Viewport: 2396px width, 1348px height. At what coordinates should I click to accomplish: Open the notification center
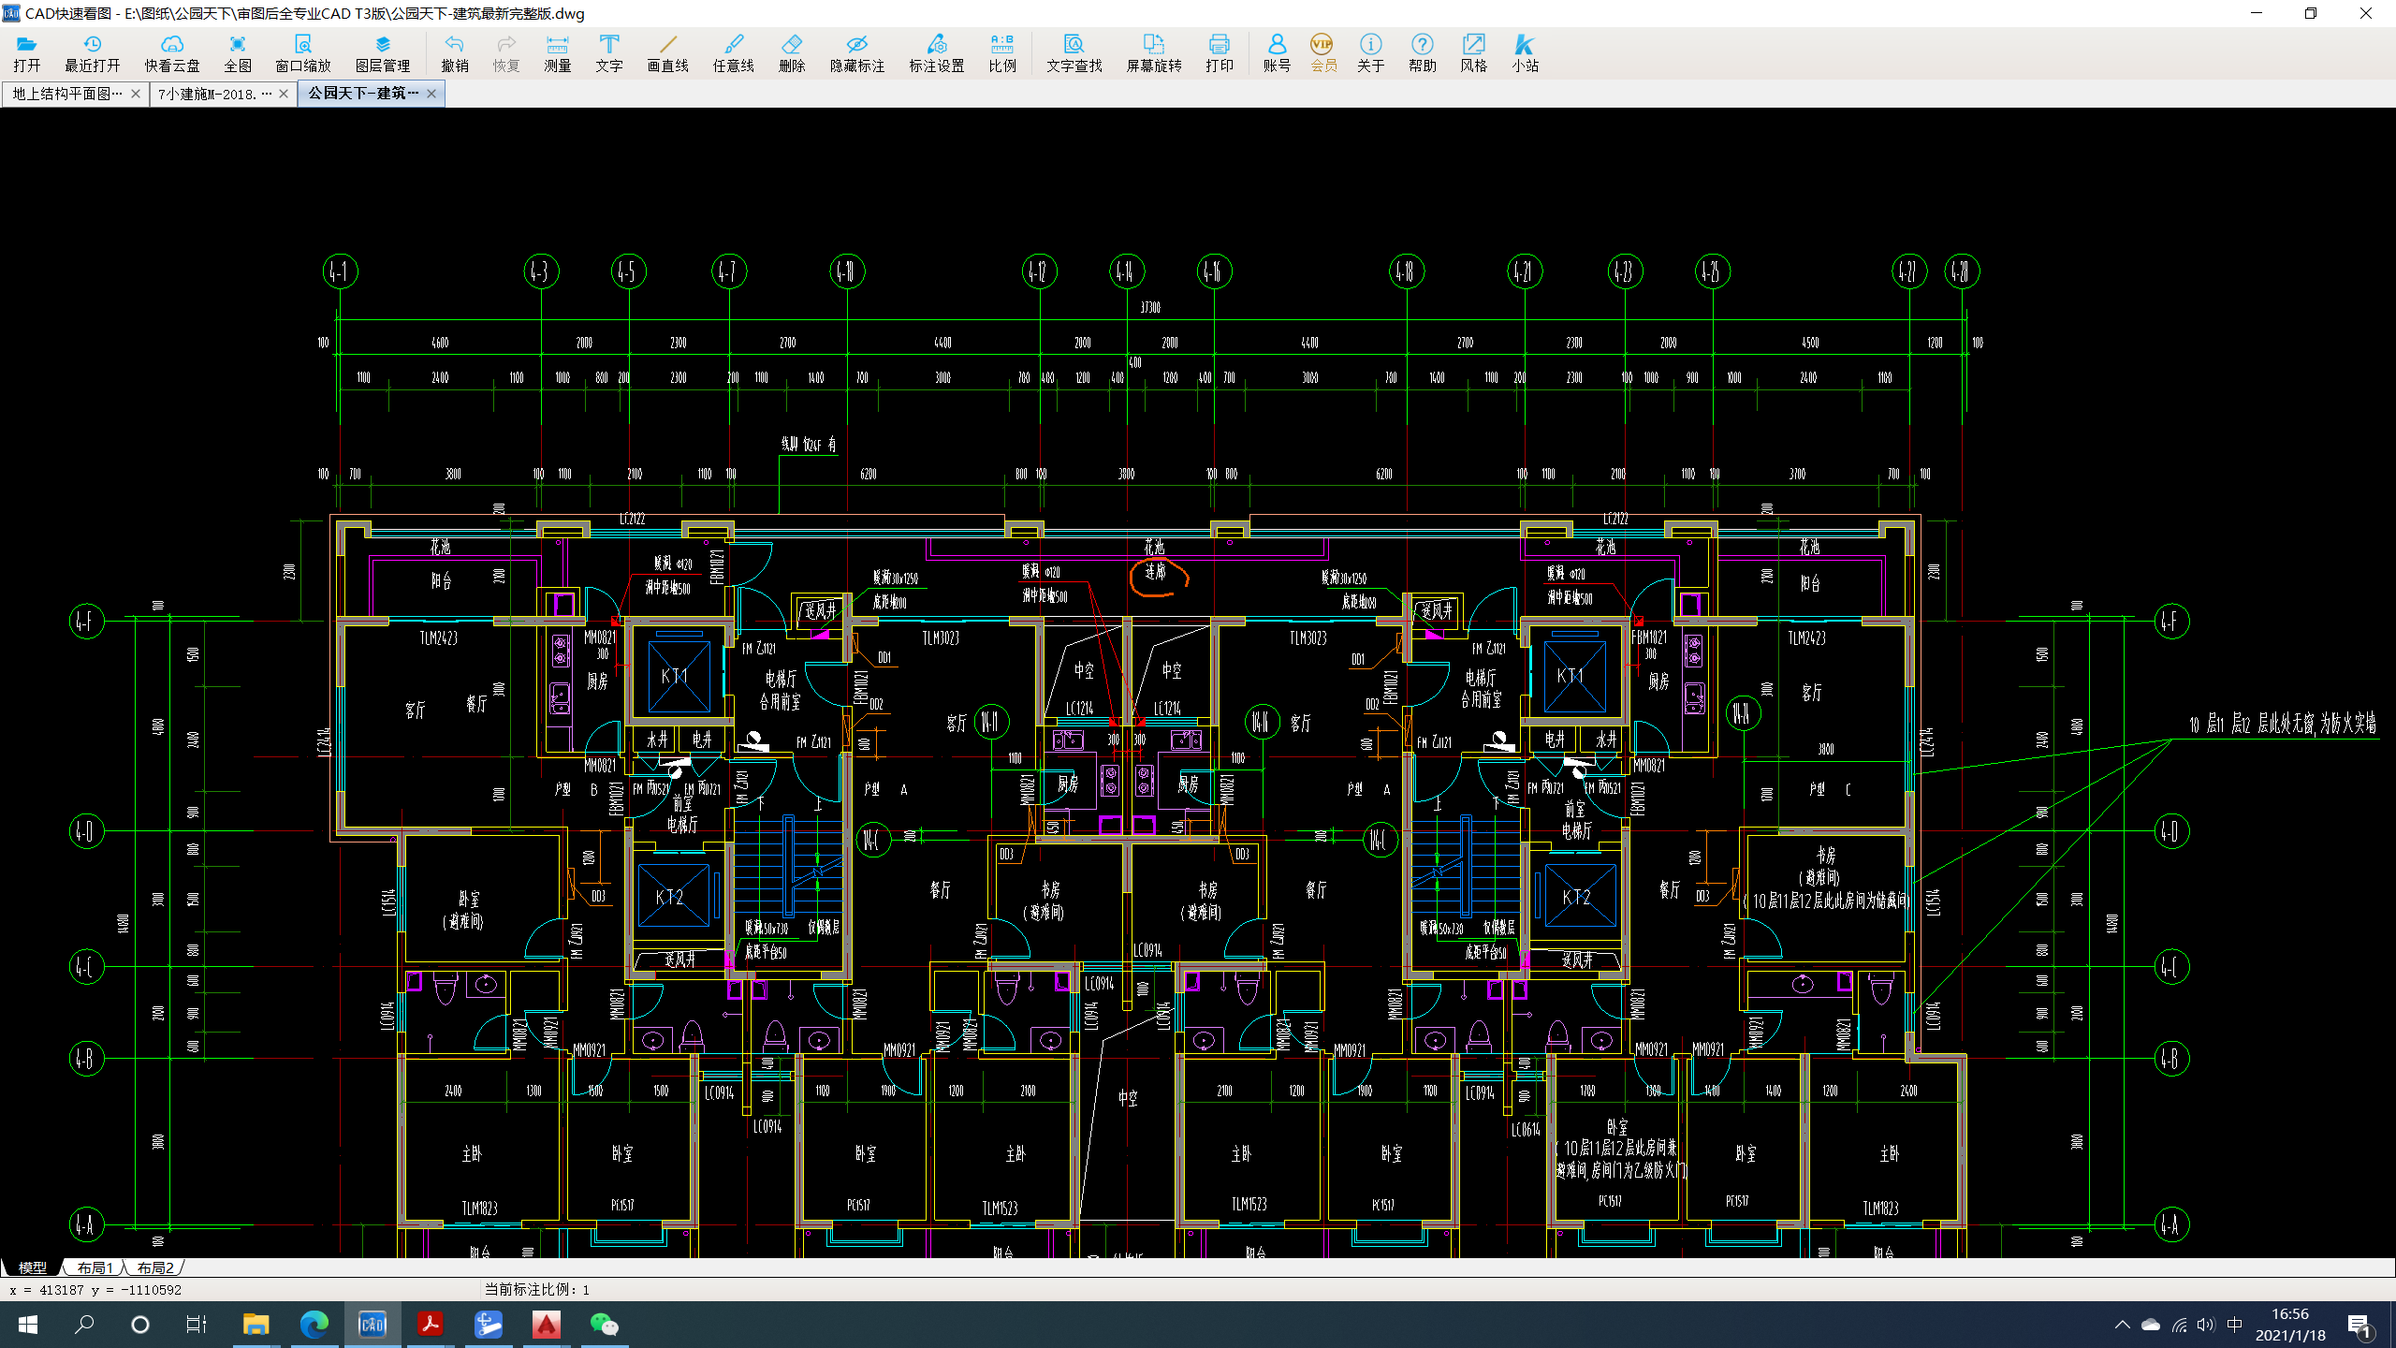click(2359, 1325)
